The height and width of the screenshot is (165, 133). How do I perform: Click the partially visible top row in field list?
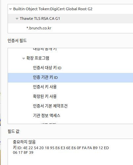click(70, 49)
